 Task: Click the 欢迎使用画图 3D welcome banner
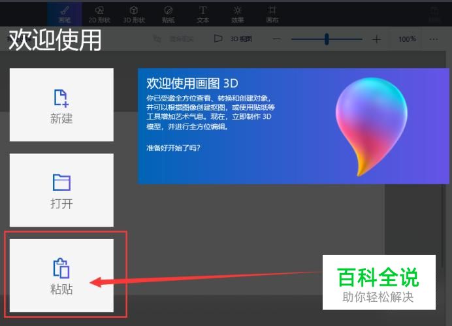coord(293,126)
